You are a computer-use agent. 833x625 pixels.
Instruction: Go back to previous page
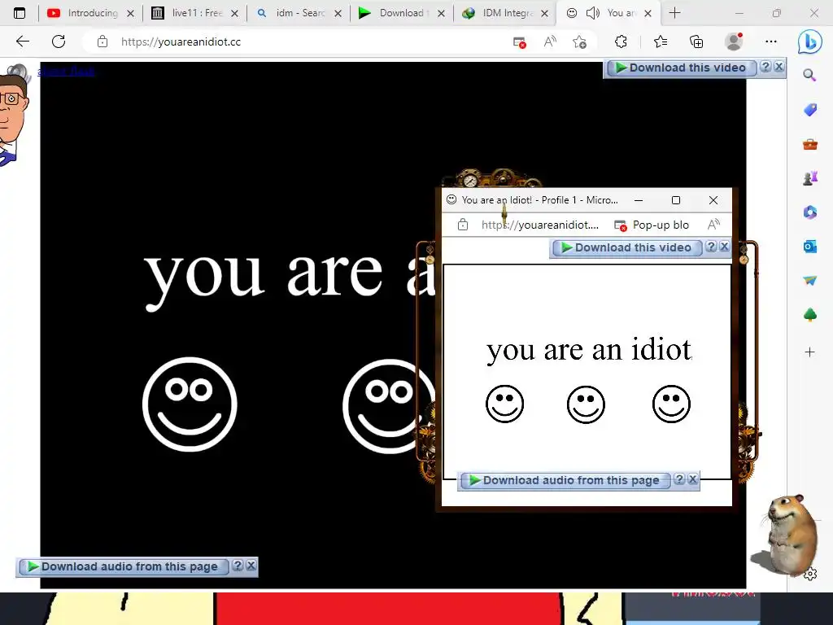(22, 42)
